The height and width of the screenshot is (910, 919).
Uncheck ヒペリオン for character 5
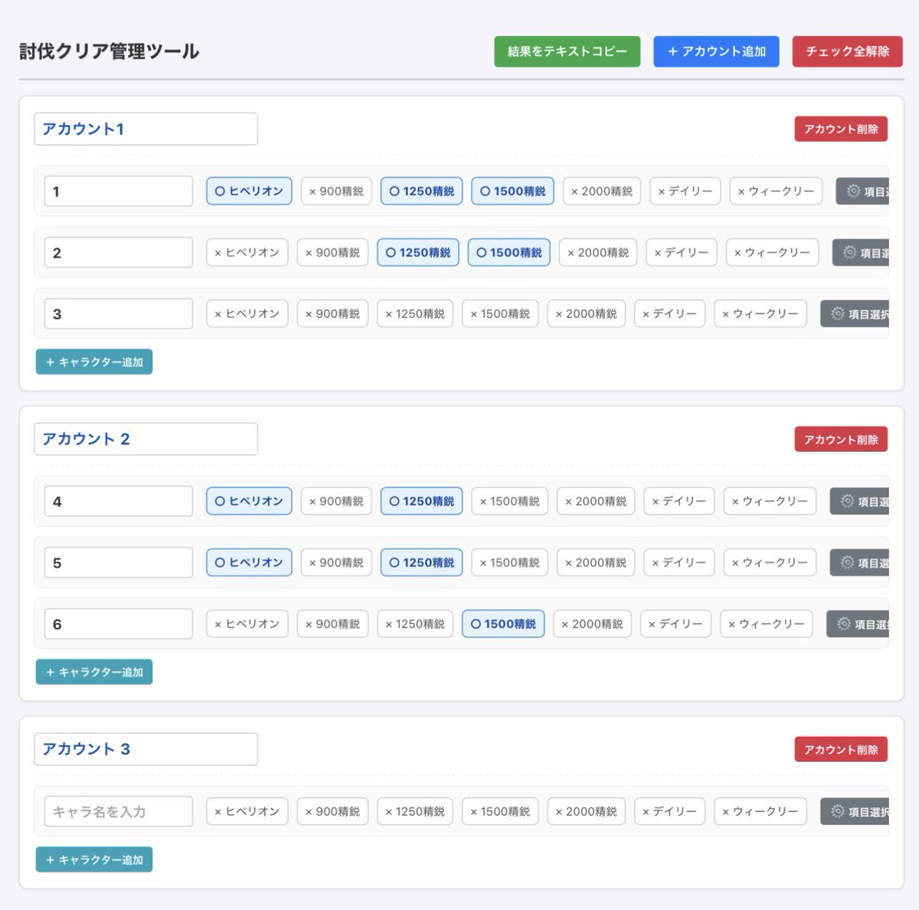pos(249,562)
